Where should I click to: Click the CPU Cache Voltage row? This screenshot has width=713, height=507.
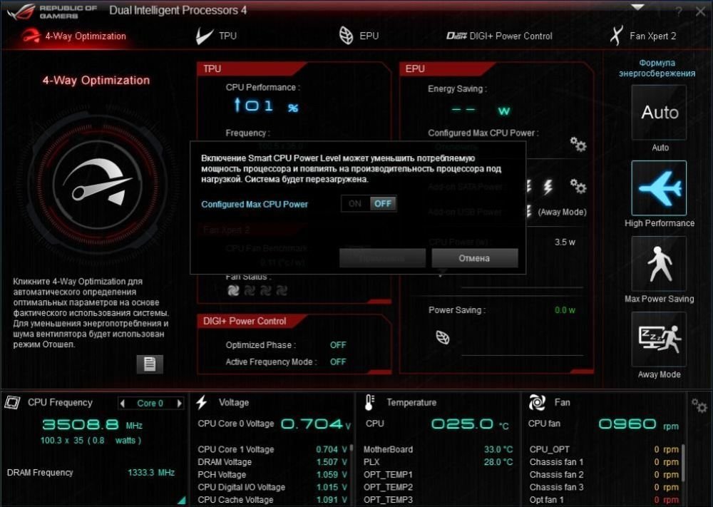pyautogui.click(x=272, y=500)
